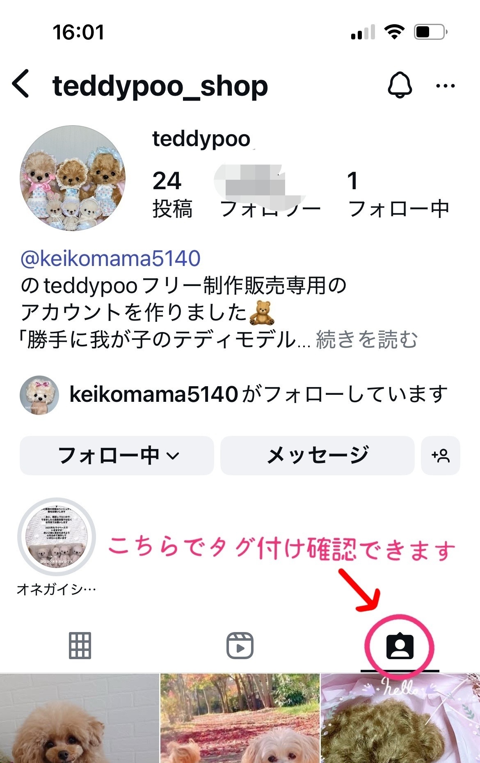
Task: View the teddypoo profile picture
Action: tap(73, 178)
